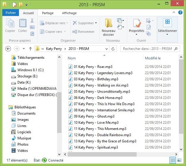
Task: Click the Sélectionner grid icon
Action: (167, 22)
